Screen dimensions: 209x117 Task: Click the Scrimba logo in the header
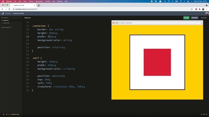(3, 13)
